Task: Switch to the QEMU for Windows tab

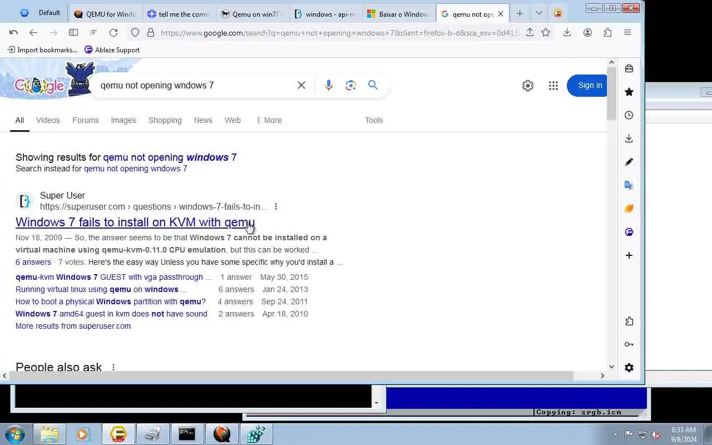Action: (105, 14)
